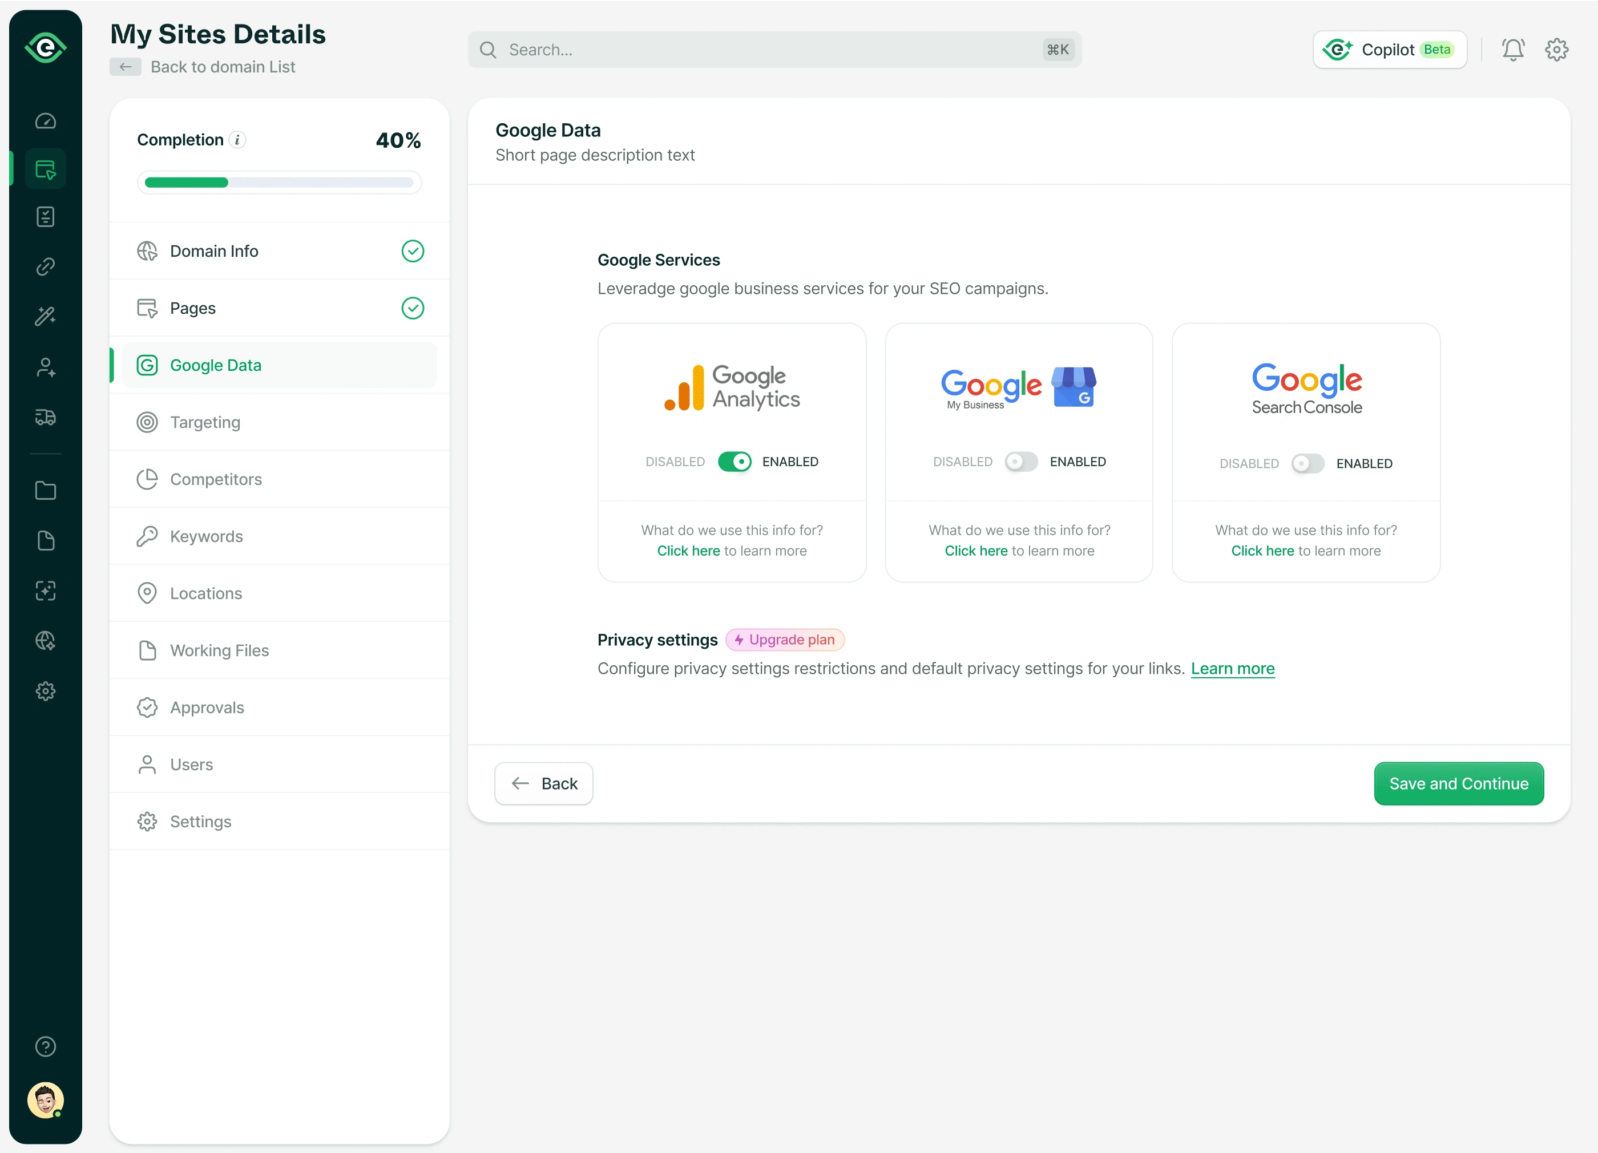
Task: Open the help question mark icon
Action: click(46, 1047)
